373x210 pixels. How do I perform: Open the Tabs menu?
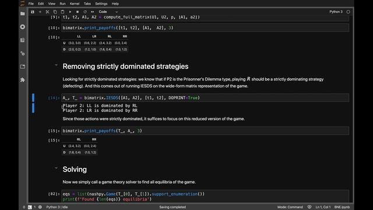pyautogui.click(x=87, y=3)
